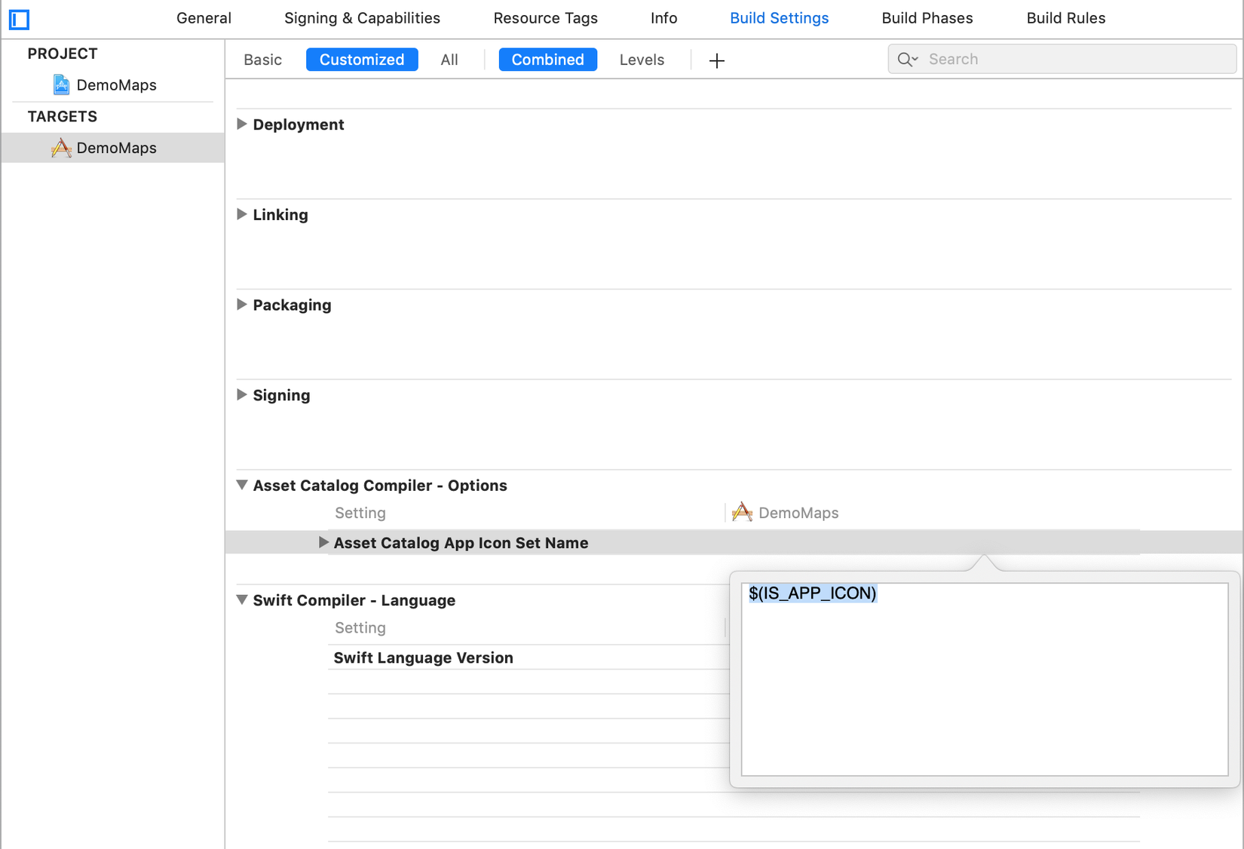Image resolution: width=1244 pixels, height=849 pixels.
Task: Open the Build Phases tab
Action: pyautogui.click(x=927, y=18)
